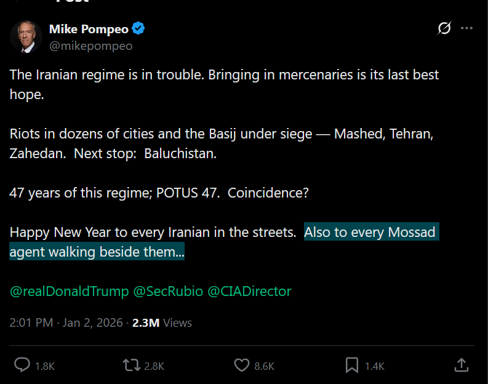Click the @mikepompeo handle
Screen dimensions: 488x384
coord(91,46)
